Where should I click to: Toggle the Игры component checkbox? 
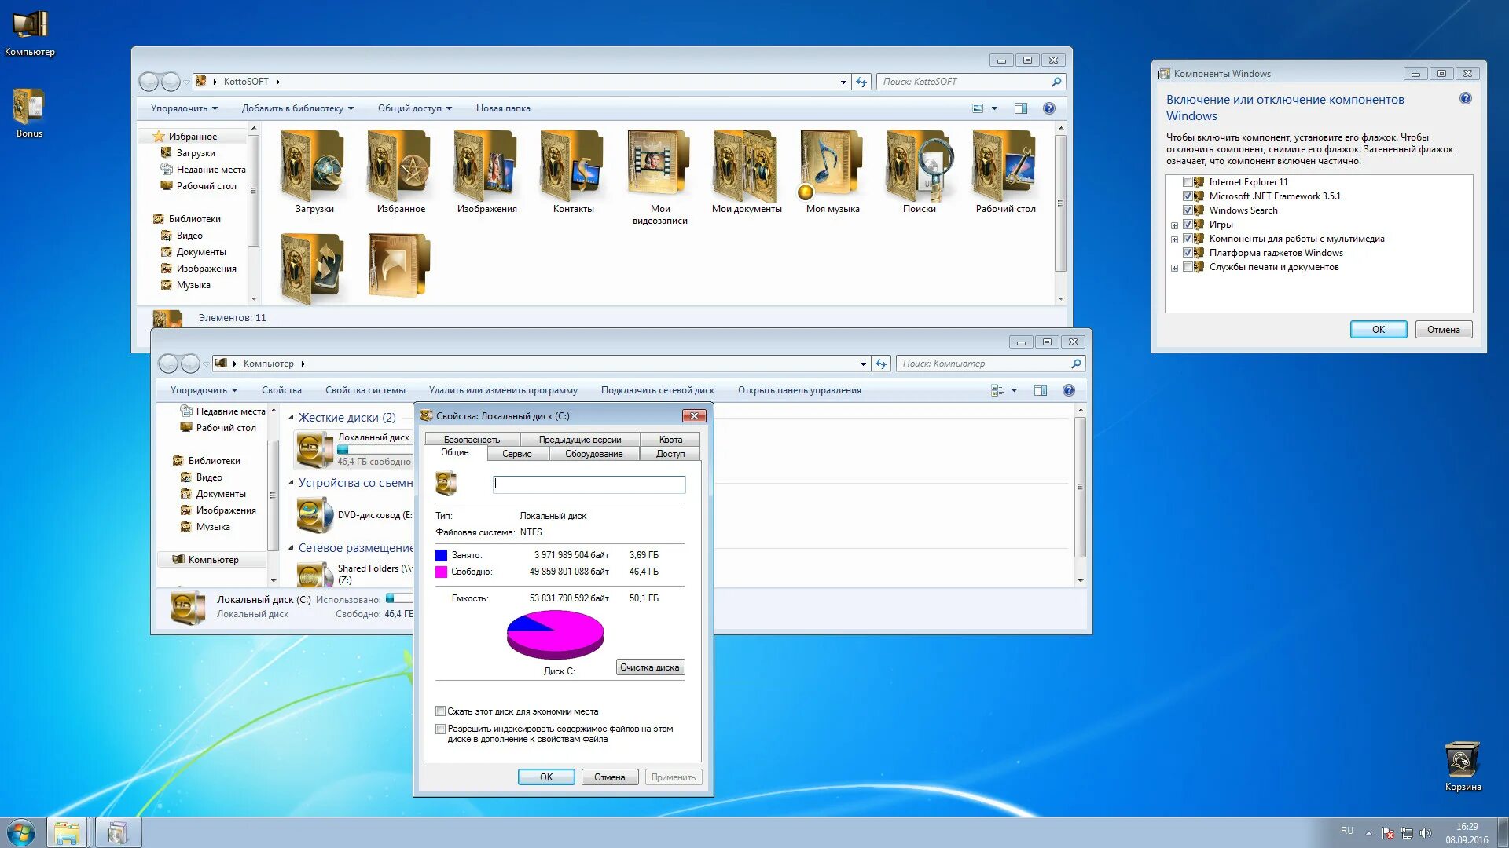(1188, 225)
